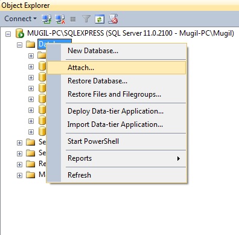Collapse the Databases folder node
The image size is (239, 235).
19,45
